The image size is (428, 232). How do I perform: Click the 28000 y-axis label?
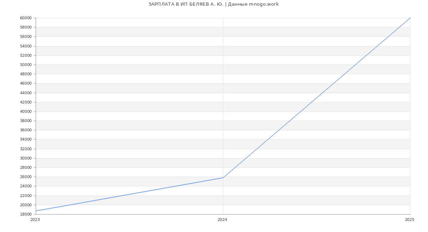[26, 167]
